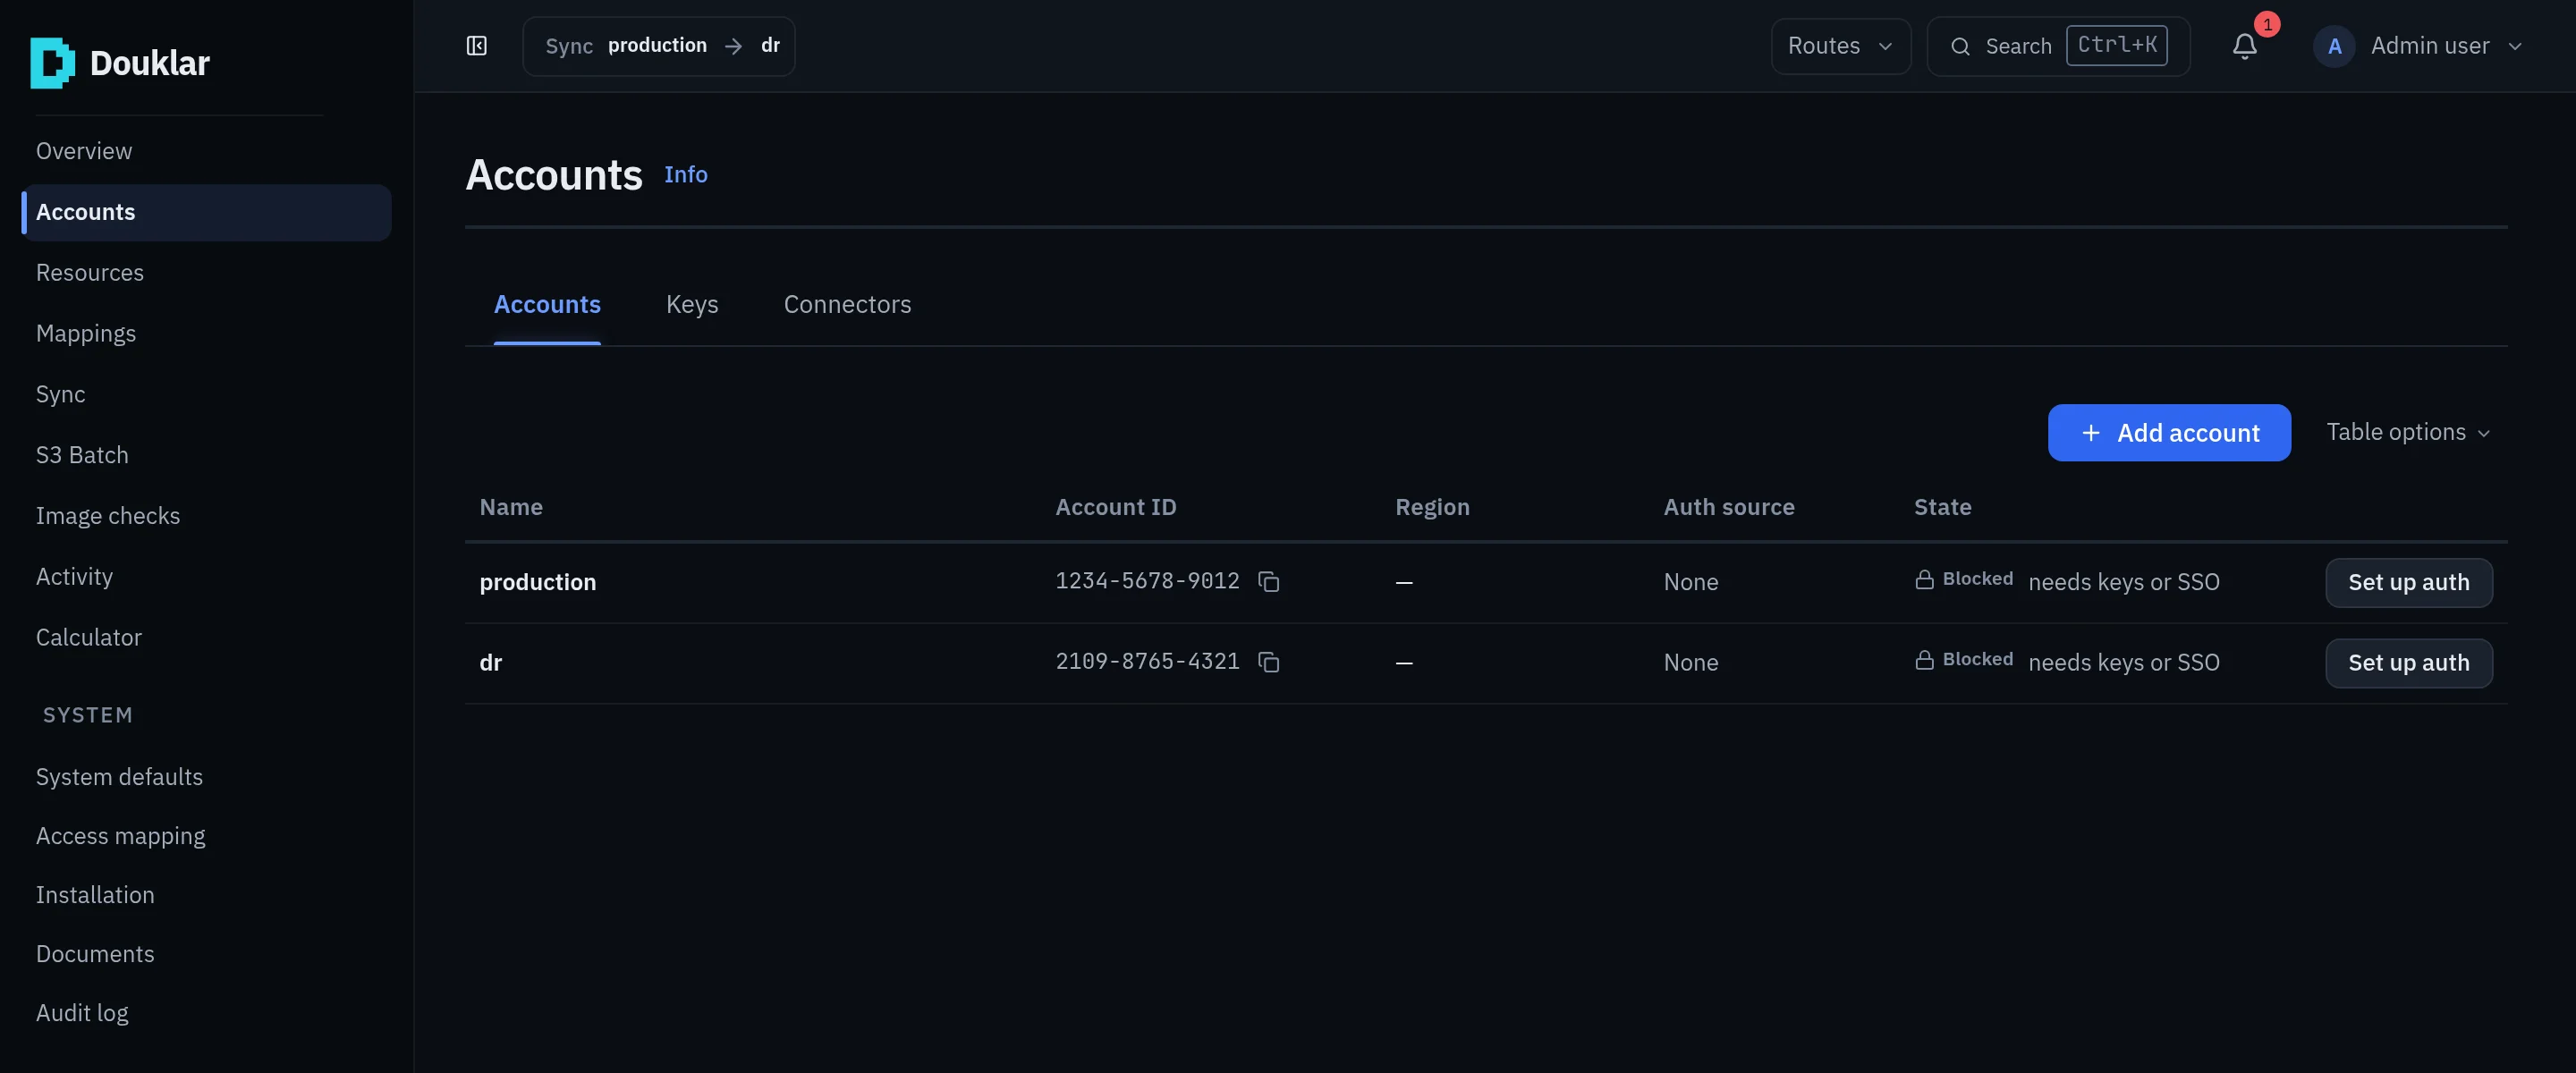Click the Douklar logo icon
The height and width of the screenshot is (1073, 2576).
52,63
